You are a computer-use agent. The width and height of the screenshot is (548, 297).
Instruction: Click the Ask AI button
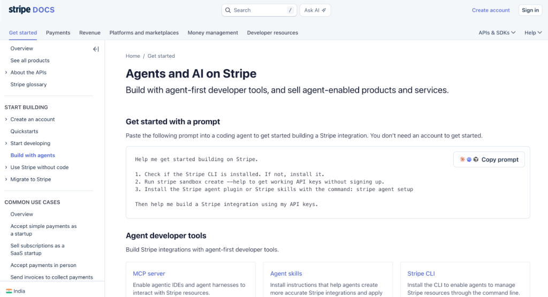tap(315, 10)
